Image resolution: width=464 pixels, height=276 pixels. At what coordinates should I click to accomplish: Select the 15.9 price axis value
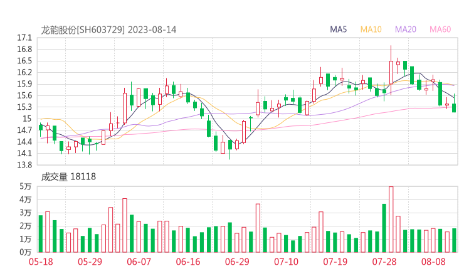24,84
